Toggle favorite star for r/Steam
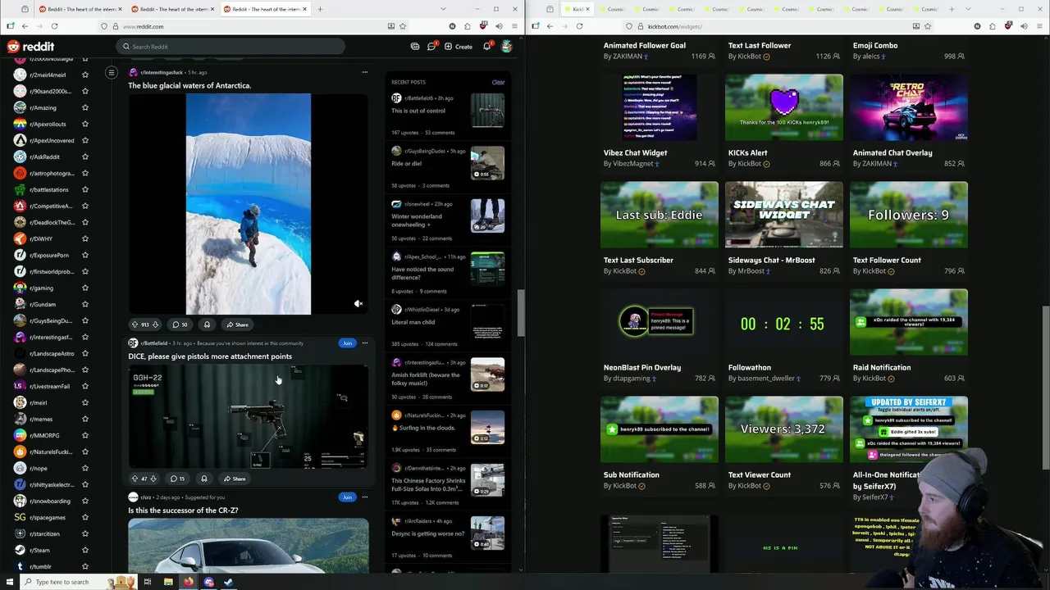The height and width of the screenshot is (590, 1050). click(85, 550)
